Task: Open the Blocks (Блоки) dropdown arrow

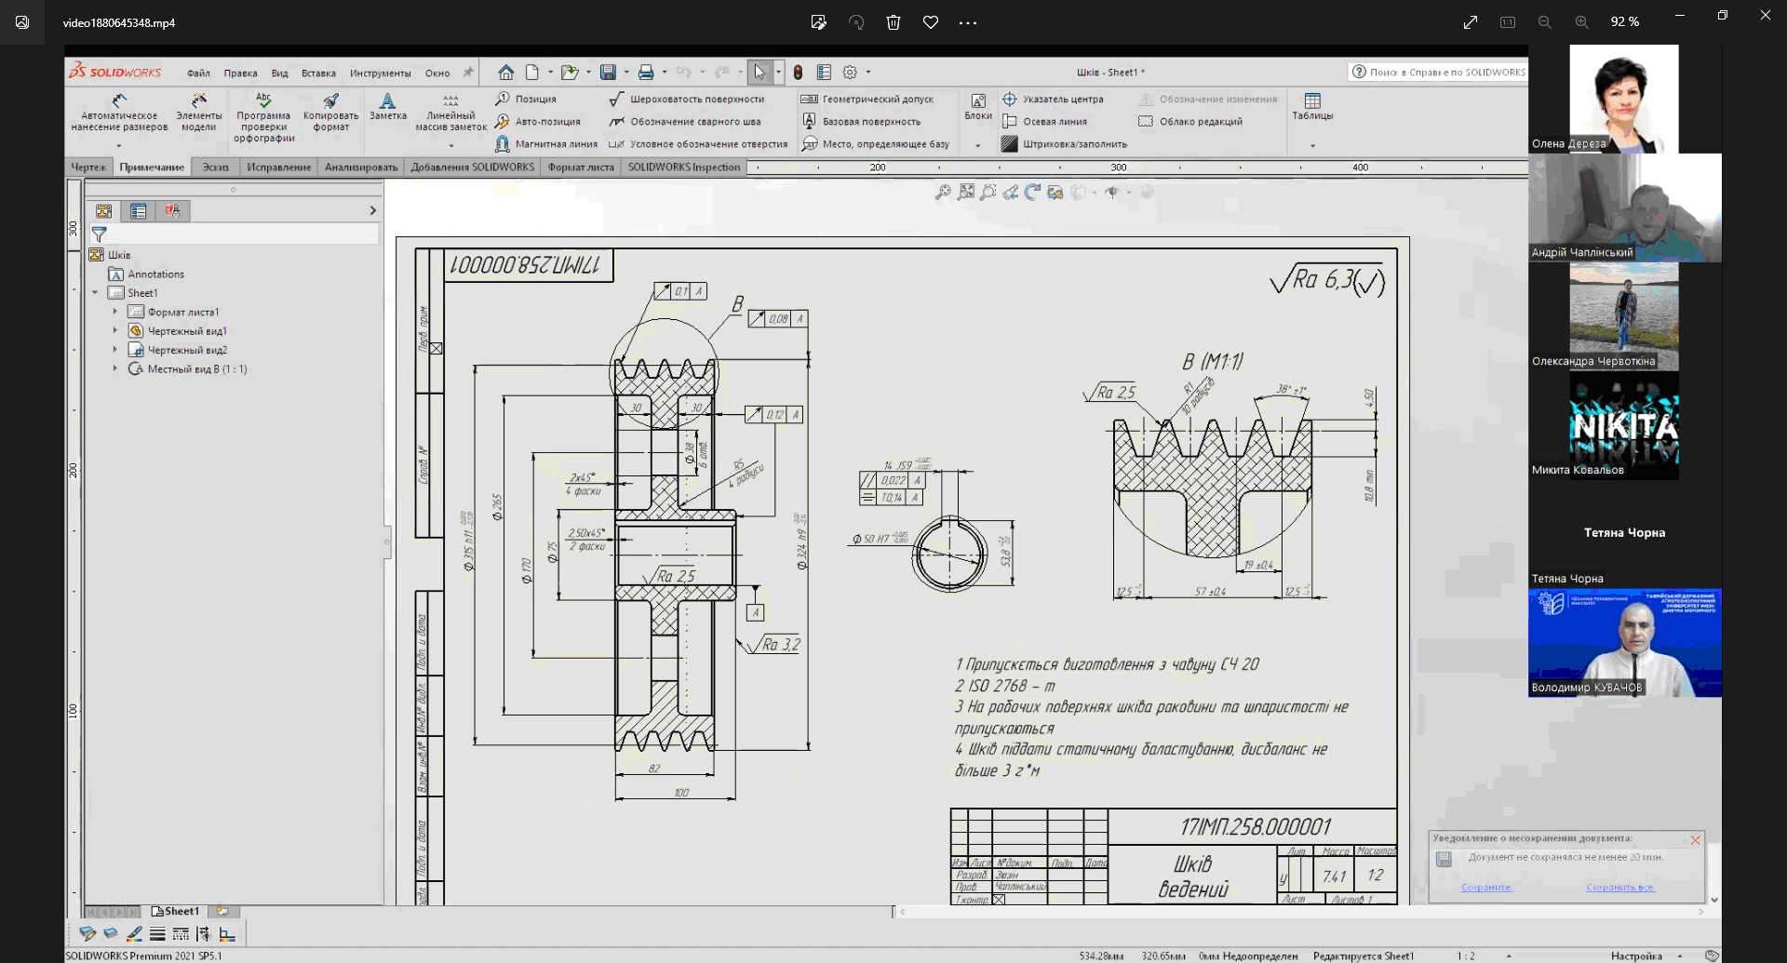Action: tap(977, 145)
